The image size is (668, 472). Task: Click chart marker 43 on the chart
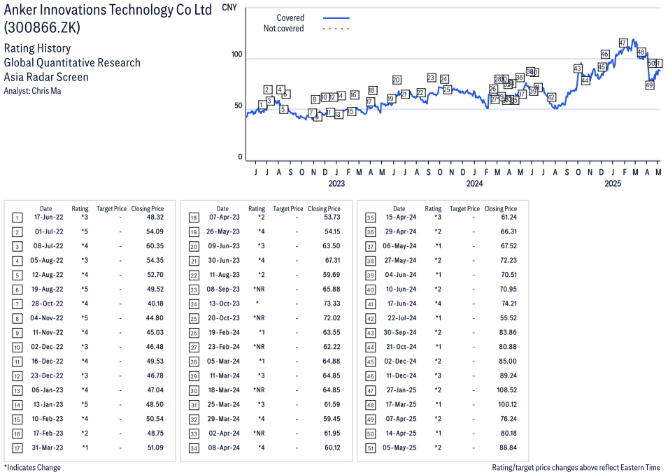(x=578, y=69)
